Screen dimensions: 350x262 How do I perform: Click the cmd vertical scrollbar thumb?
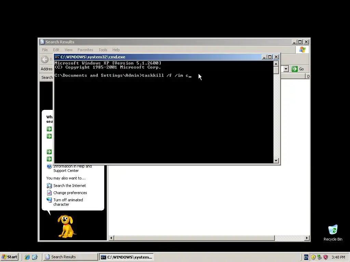(276, 70)
